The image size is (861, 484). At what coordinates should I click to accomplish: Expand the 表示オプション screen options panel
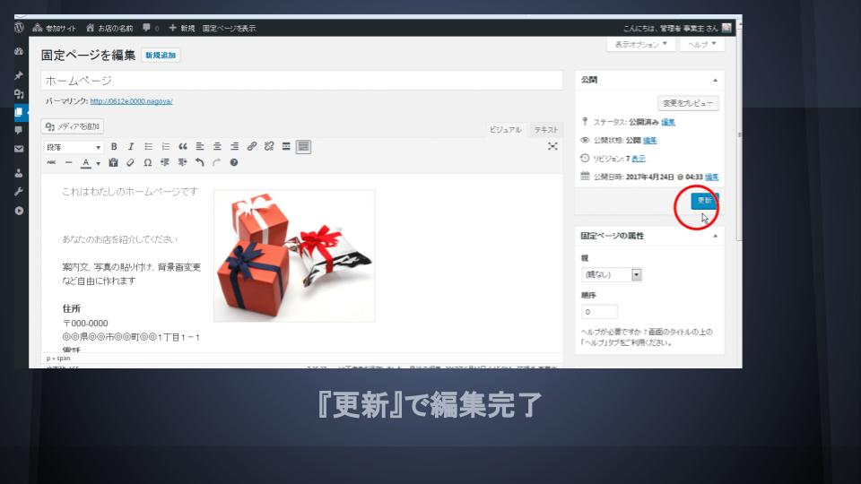(x=640, y=44)
